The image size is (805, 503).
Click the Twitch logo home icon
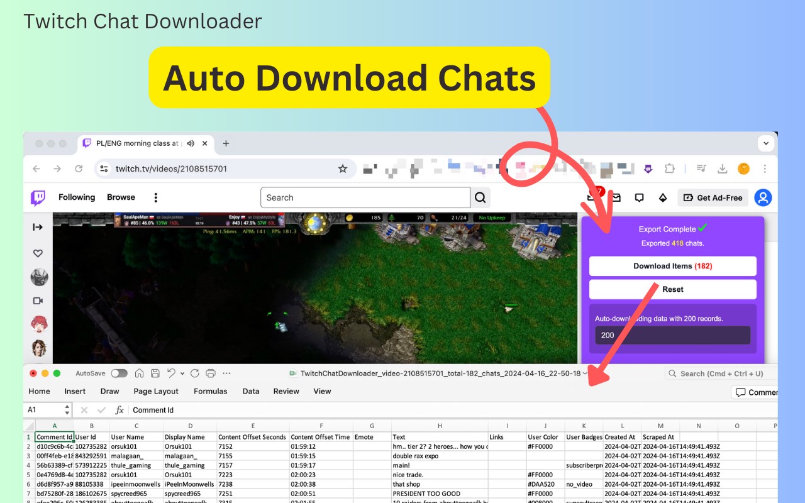[x=38, y=197]
